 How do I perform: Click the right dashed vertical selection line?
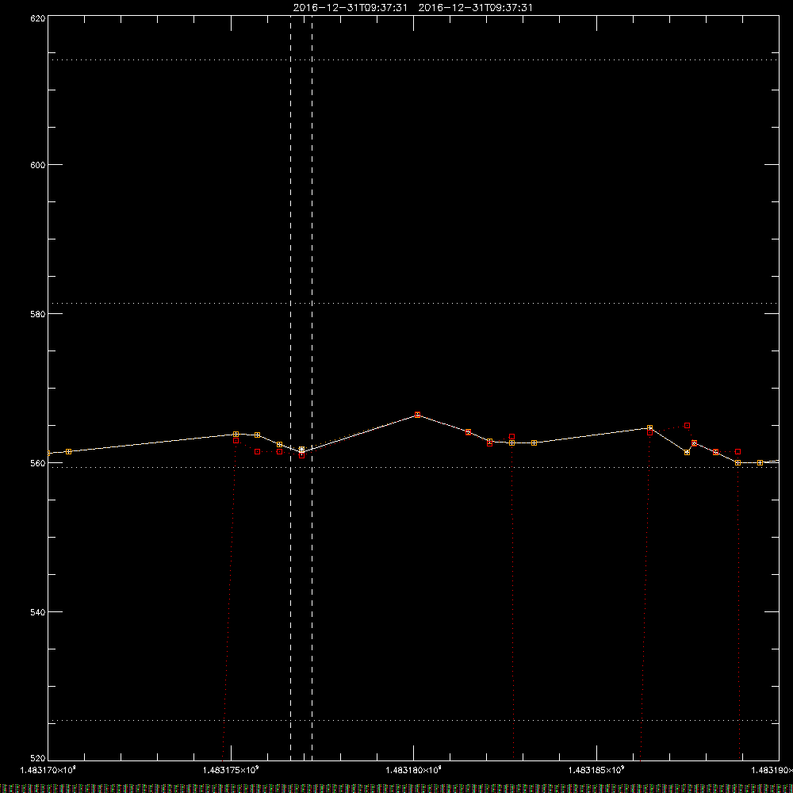[312, 388]
